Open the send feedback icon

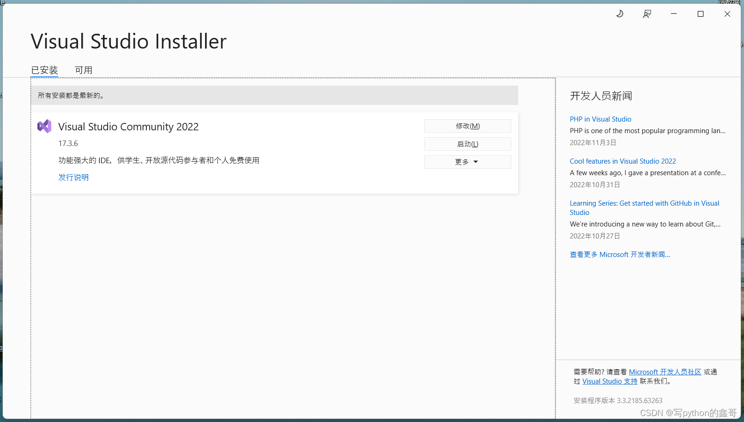[x=647, y=14]
